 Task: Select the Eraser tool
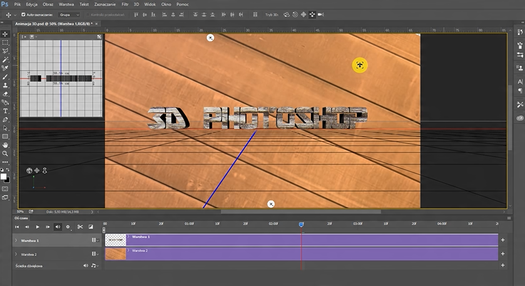pos(5,94)
